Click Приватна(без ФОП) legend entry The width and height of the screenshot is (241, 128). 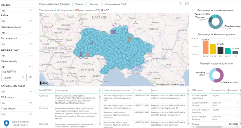87,10
